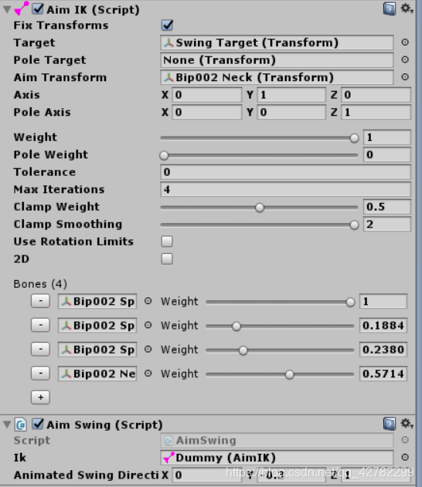This screenshot has width=422, height=487.
Task: Select the first Bip002 Sp bone field
Action: [x=97, y=301]
